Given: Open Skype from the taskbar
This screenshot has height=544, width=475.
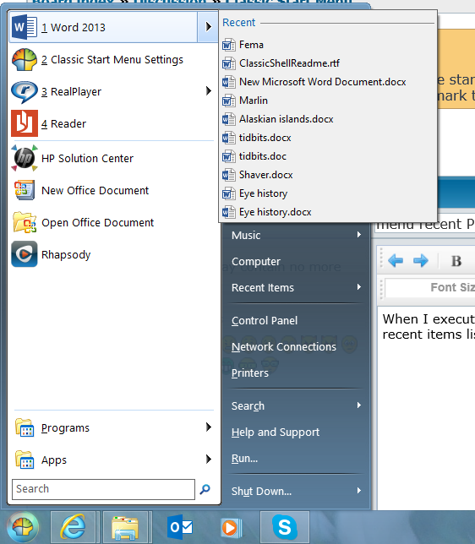Looking at the screenshot, I should (284, 527).
